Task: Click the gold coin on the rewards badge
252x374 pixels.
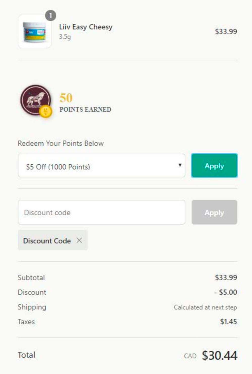Action: (46, 111)
